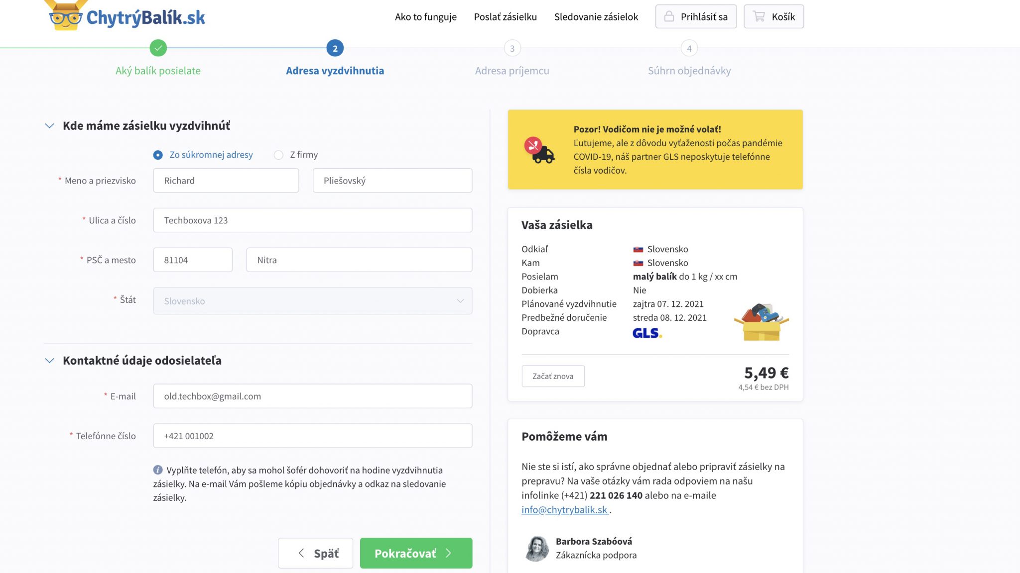Collapse Kontaktné údaje odosielateľa section
1020x573 pixels.
[49, 361]
